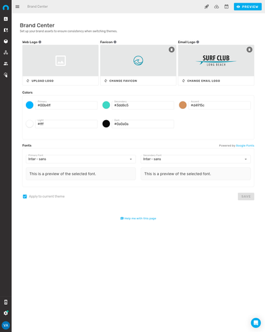
Task: Delete the favicon with trash icon
Action: [x=172, y=50]
